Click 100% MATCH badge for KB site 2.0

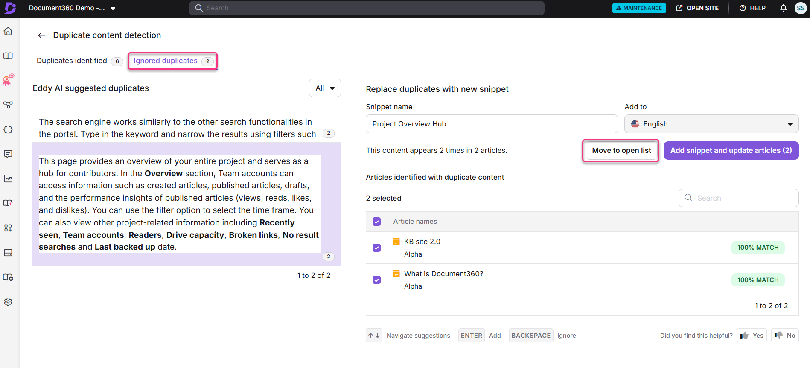758,248
